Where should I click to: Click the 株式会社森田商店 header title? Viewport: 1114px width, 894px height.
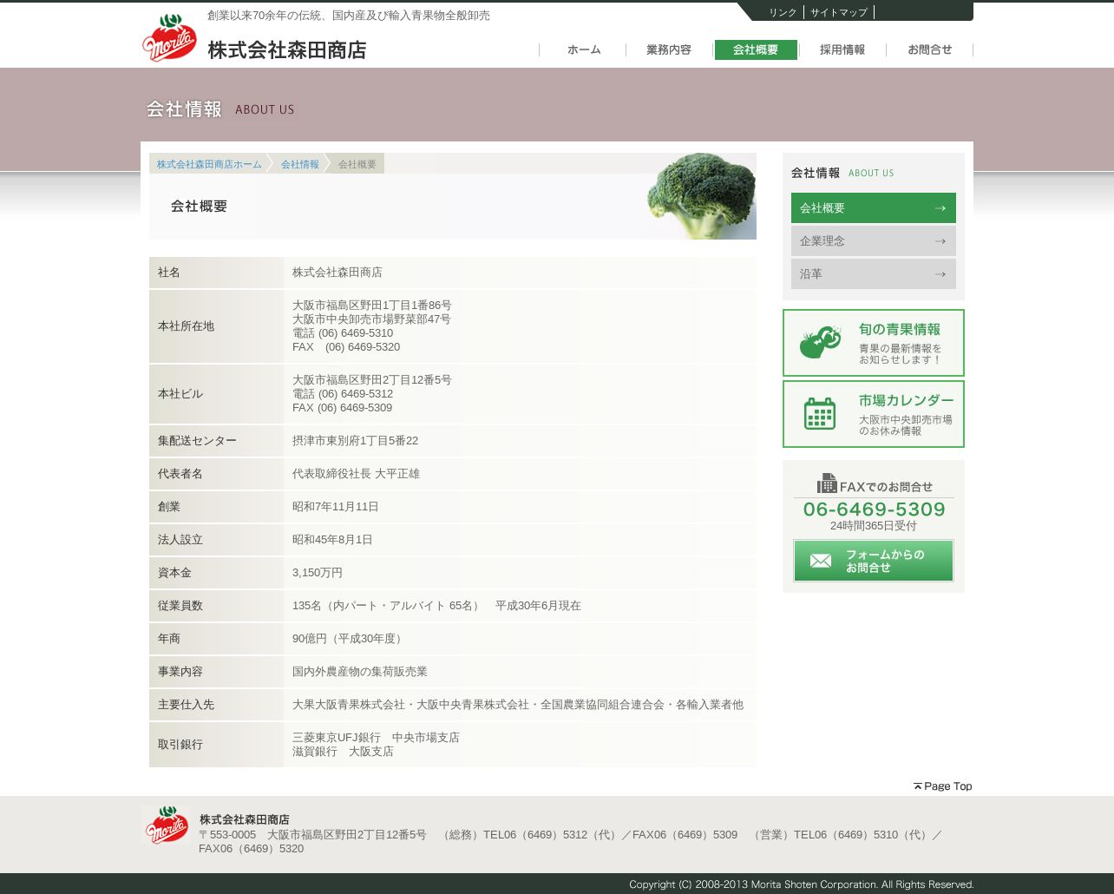(x=287, y=50)
